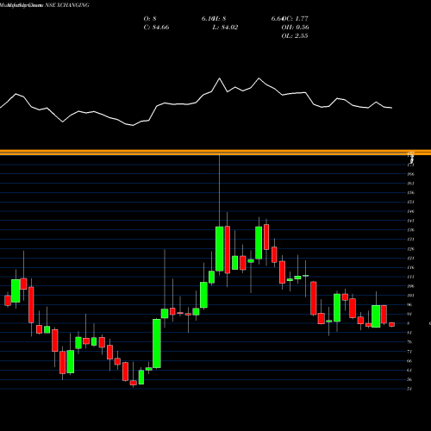Click the 'OH: 0.56' reading
This screenshot has height=431, width=431.
pos(295,28)
